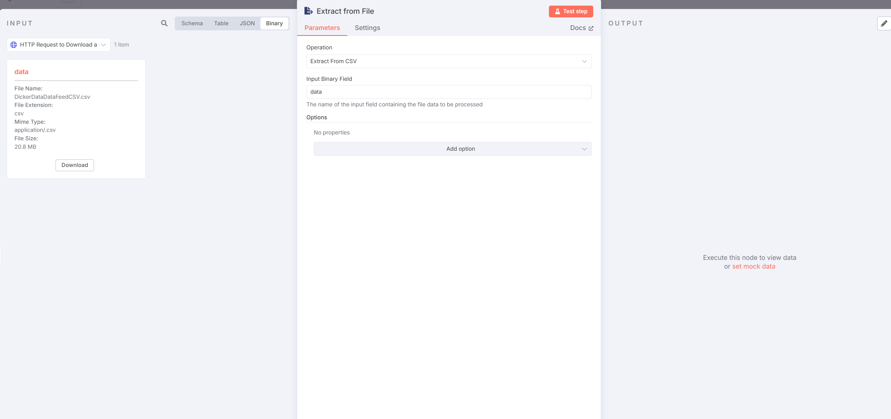Focus the Input Binary Field text box
Viewport: 891px width, 419px height.
448,92
